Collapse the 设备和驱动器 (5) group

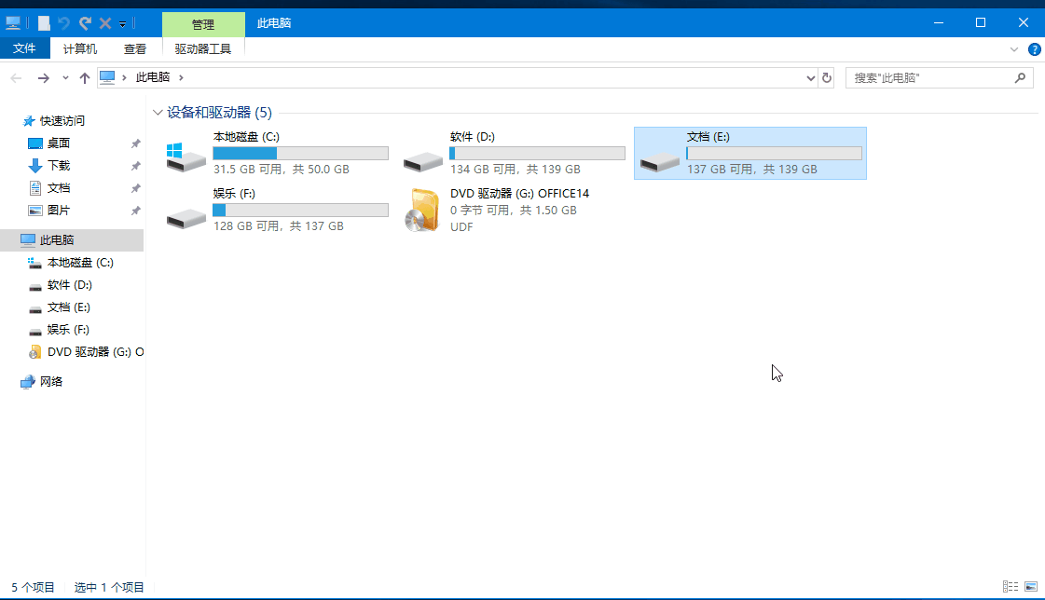pos(158,113)
